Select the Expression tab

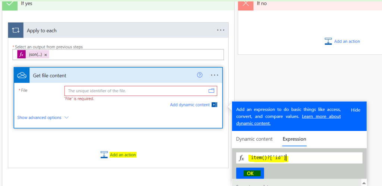(x=294, y=139)
